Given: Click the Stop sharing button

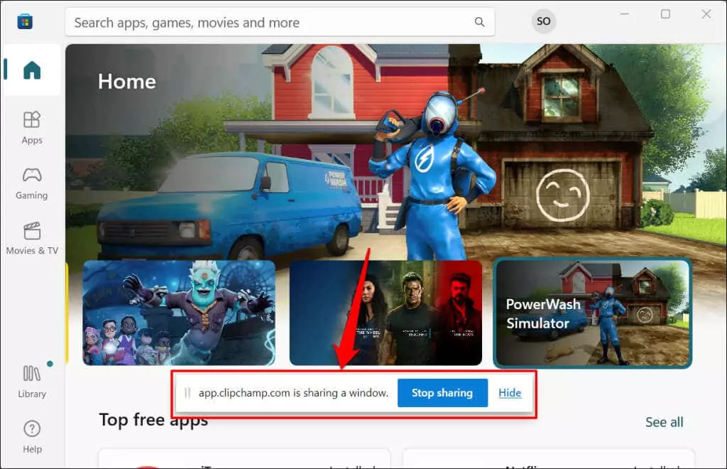Looking at the screenshot, I should (442, 393).
